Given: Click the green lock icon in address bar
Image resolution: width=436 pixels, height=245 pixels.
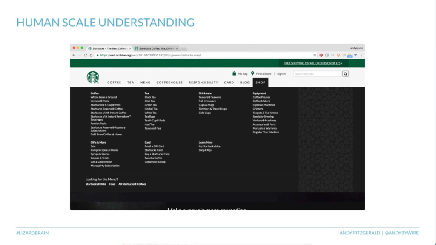Looking at the screenshot, I should pyautogui.click(x=98, y=55).
